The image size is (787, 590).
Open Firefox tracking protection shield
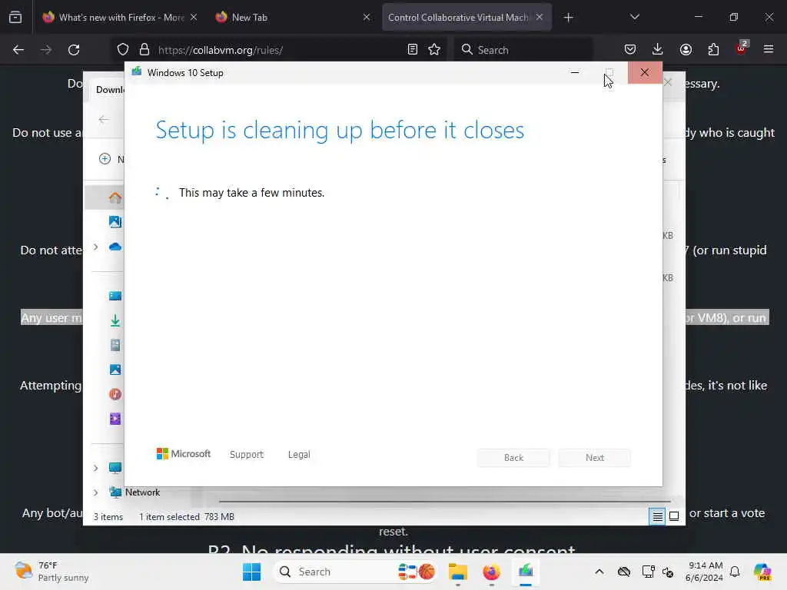point(123,50)
